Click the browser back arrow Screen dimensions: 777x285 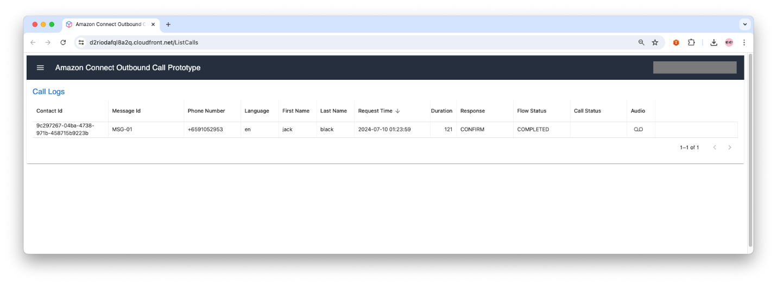[33, 42]
